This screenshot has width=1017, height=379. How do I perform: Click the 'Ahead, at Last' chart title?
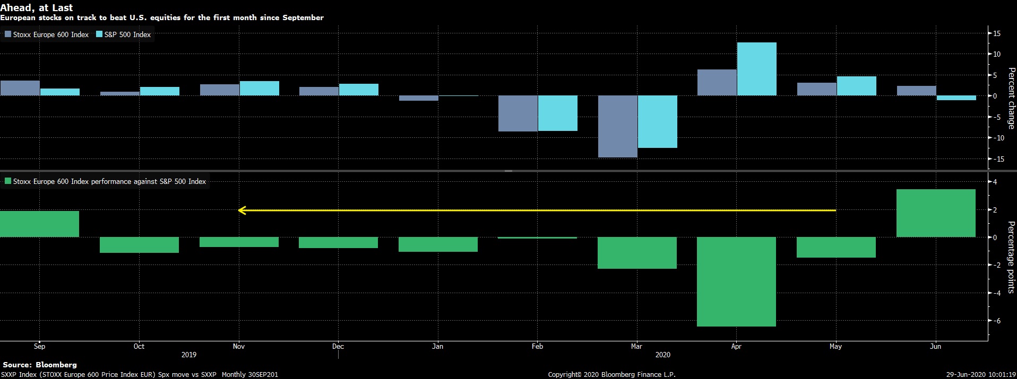click(x=37, y=7)
